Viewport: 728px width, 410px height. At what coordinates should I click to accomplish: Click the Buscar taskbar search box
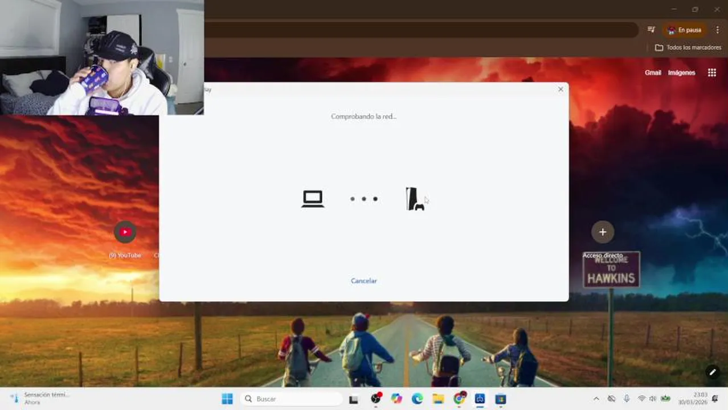click(x=291, y=399)
